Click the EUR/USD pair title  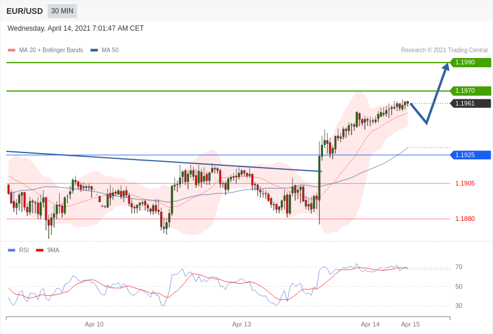pyautogui.click(x=24, y=12)
